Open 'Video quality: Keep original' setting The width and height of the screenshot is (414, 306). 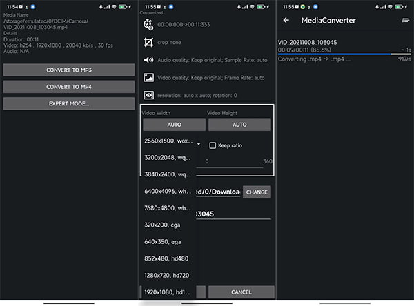211,78
